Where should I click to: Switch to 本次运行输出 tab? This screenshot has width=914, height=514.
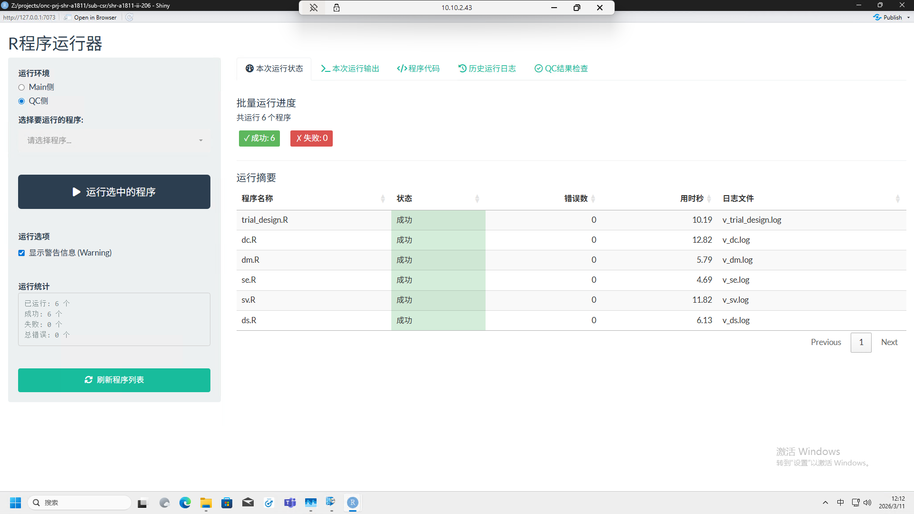pyautogui.click(x=350, y=69)
